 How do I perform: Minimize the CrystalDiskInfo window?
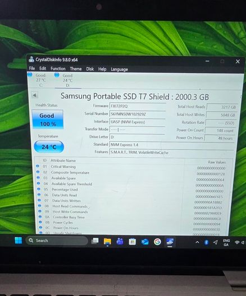tap(207, 61)
